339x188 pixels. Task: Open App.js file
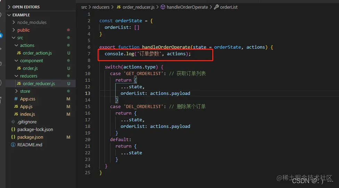coord(26,106)
